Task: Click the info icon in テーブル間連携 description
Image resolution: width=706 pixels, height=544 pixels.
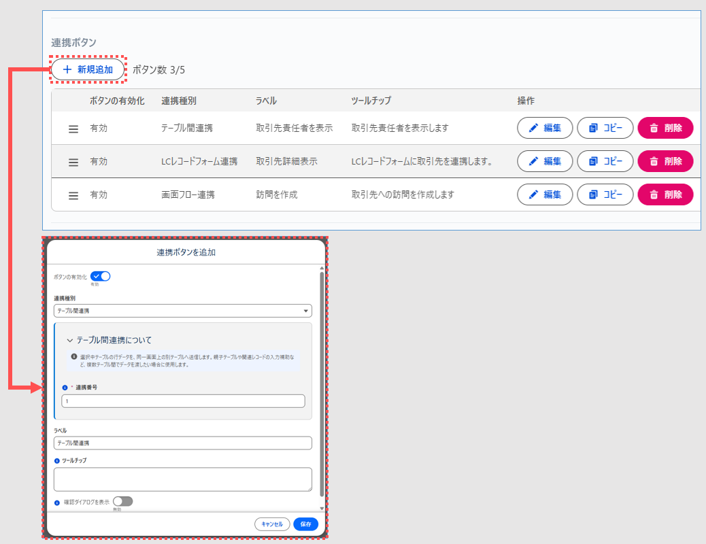Action: pyautogui.click(x=74, y=356)
